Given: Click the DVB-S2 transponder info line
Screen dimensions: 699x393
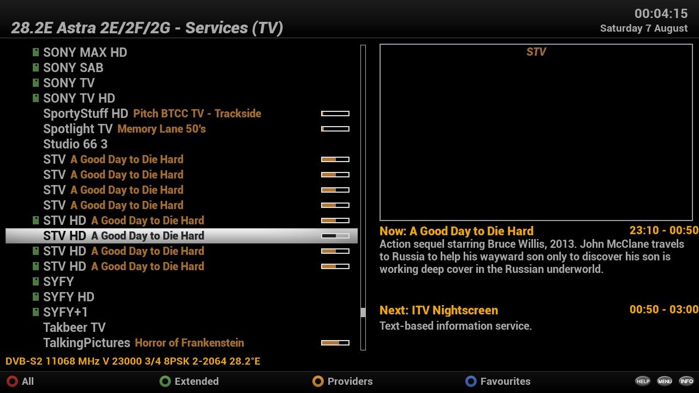Looking at the screenshot, I should pyautogui.click(x=133, y=361).
